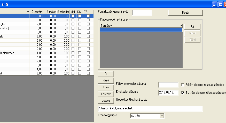Click Értekezlet dátuma field showing 2012.06.16.
This screenshot has height=123, width=226.
pos(168,93)
